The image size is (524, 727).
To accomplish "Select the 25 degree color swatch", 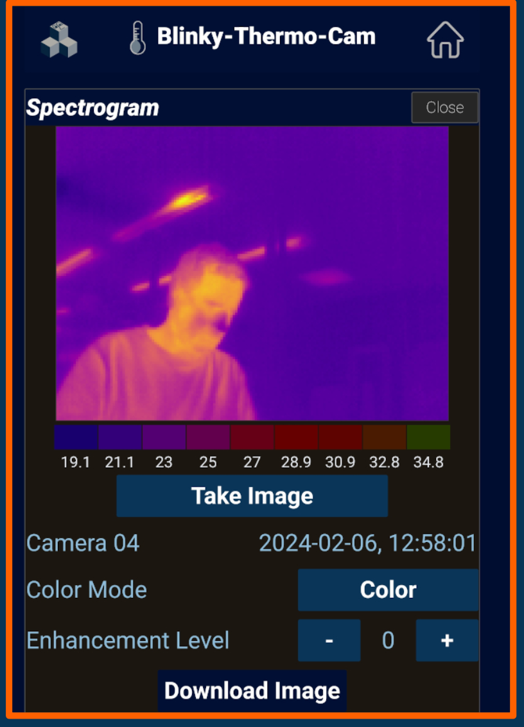I will pyautogui.click(x=208, y=437).
